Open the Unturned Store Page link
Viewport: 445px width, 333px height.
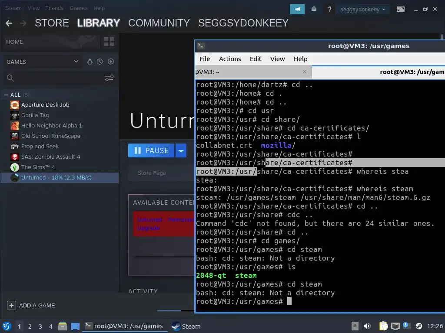[x=152, y=173]
